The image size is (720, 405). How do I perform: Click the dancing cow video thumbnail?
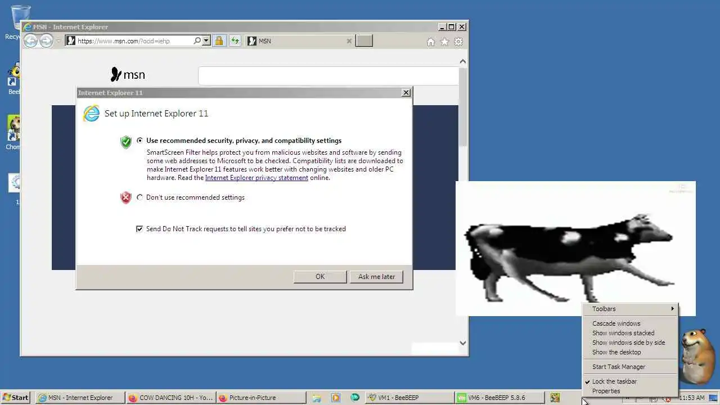[x=575, y=248]
